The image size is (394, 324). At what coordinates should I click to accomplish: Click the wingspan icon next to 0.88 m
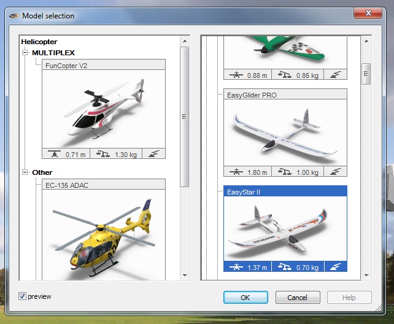(x=236, y=75)
